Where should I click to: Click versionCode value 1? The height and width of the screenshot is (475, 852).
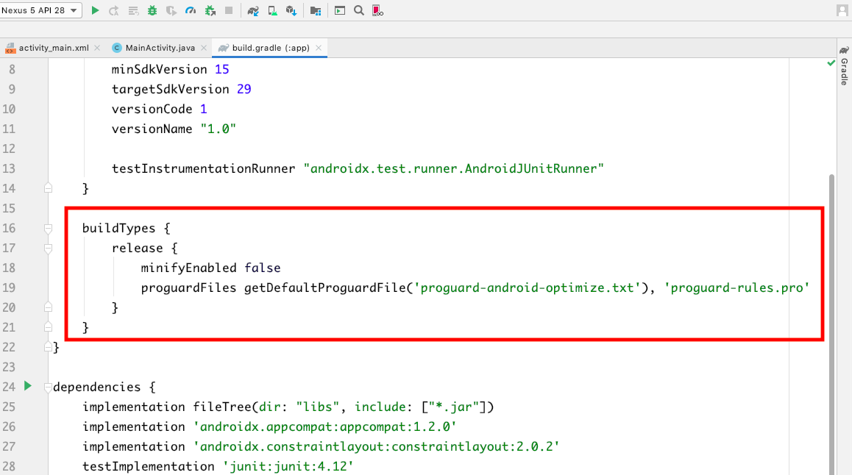pyautogui.click(x=204, y=109)
